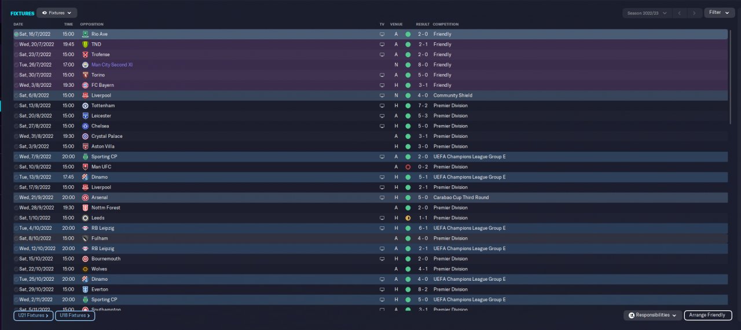Toggle selection circle on Sporting CP 7/9 fixture
Screen dimensions: 741x330
point(16,157)
